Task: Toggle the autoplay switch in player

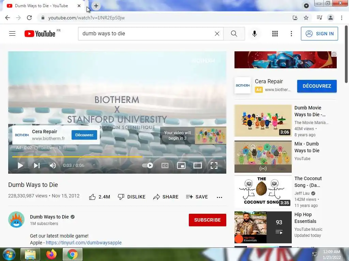Action: [x=148, y=166]
